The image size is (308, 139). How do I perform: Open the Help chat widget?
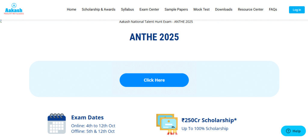[x=293, y=131]
